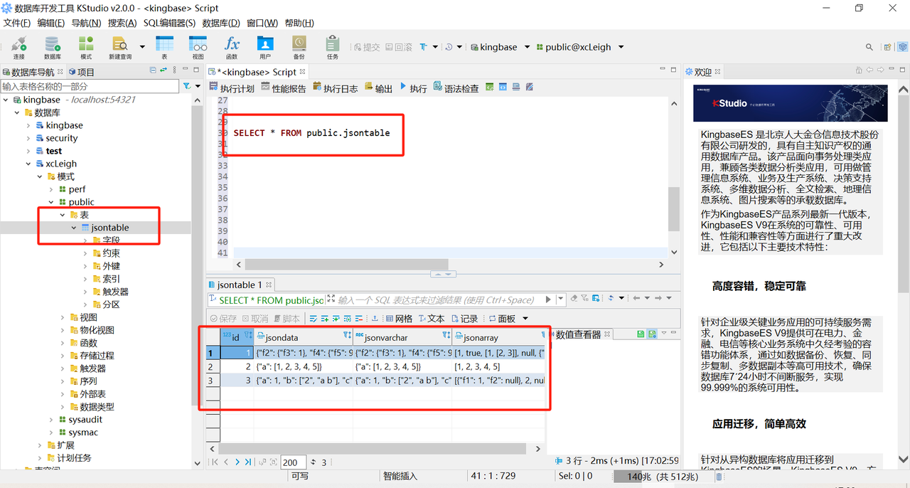This screenshot has height=488, width=910.
Task: Click the 新建查询 toolbar icon
Action: [x=120, y=48]
